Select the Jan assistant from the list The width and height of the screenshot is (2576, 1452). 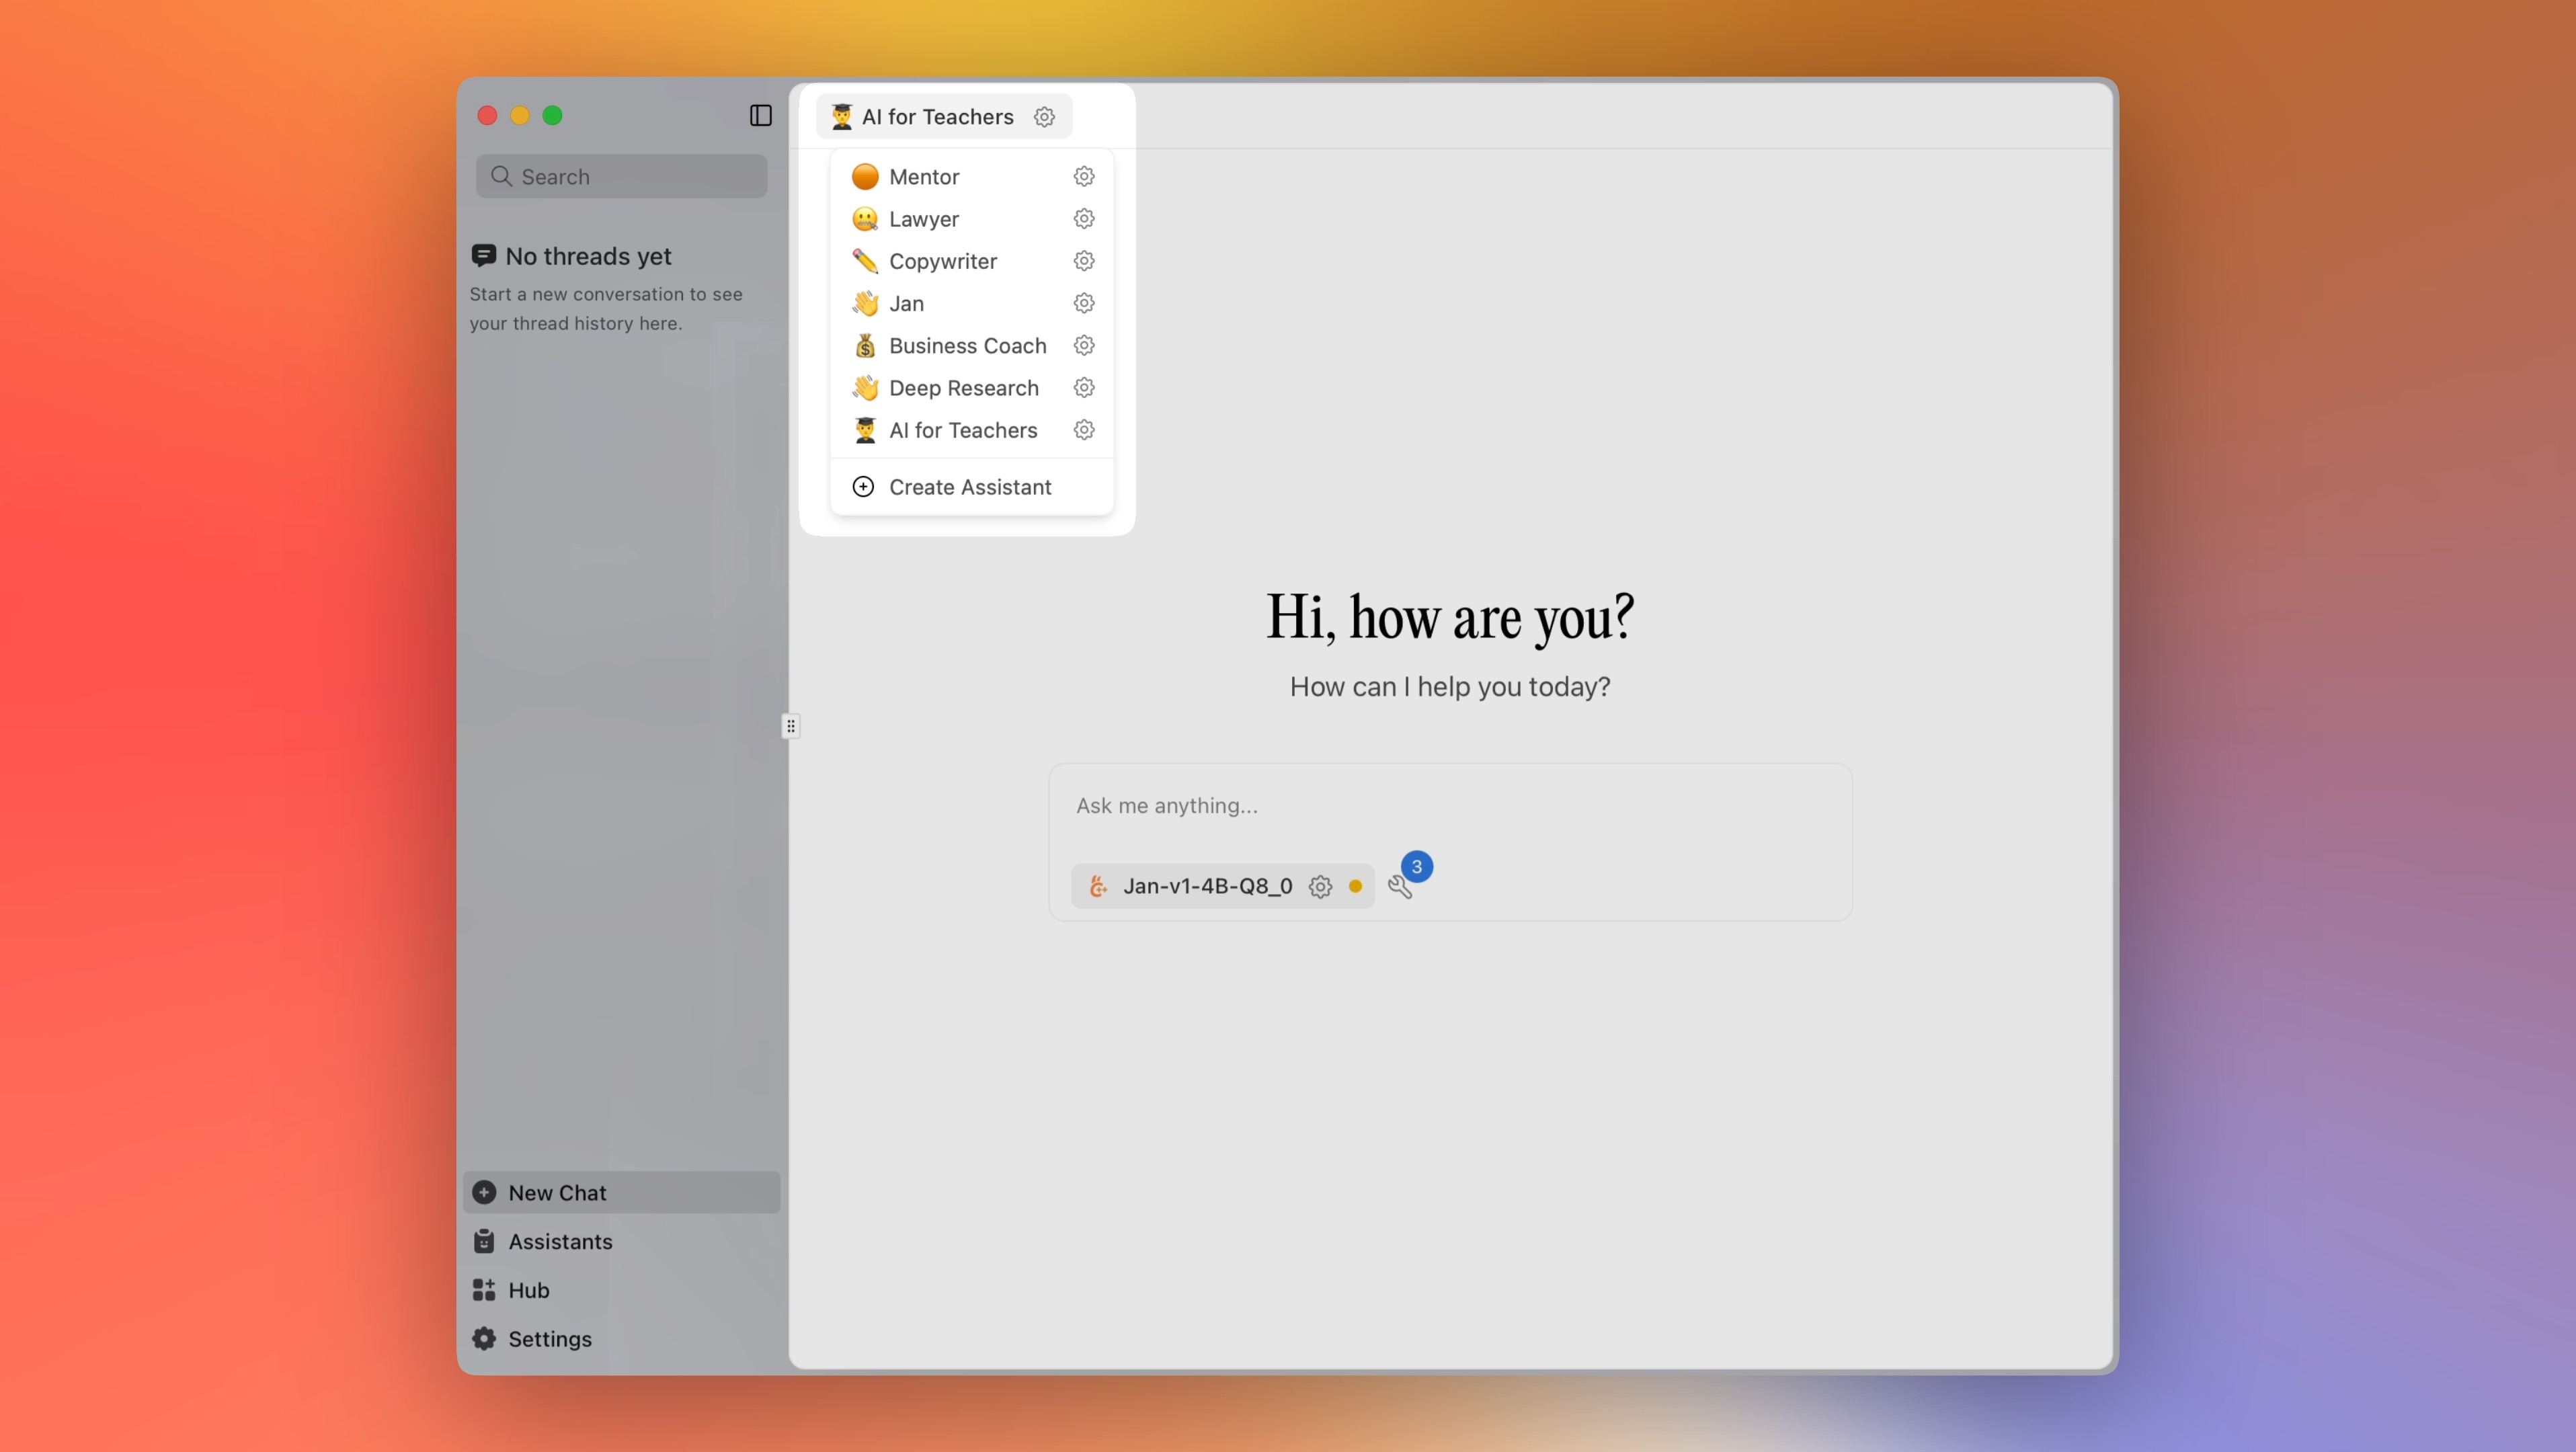tap(906, 303)
